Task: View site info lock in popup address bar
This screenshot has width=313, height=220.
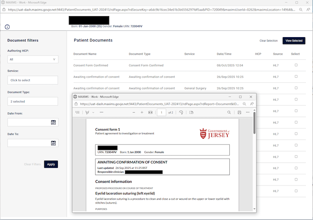Action: [x=76, y=104]
